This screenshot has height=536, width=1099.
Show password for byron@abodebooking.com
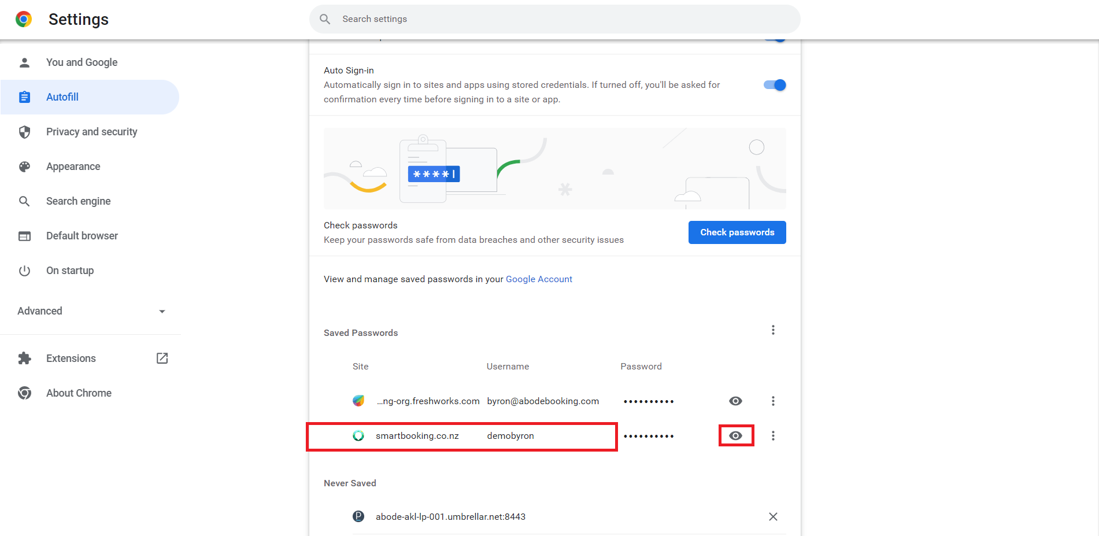pyautogui.click(x=735, y=401)
